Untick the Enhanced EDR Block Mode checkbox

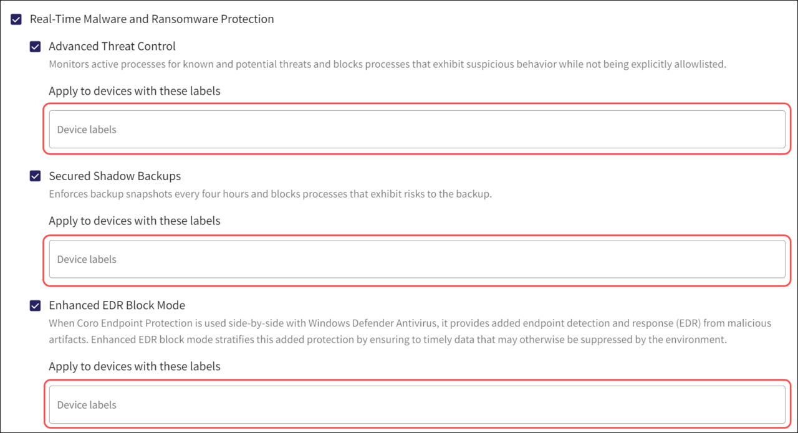[x=36, y=306]
